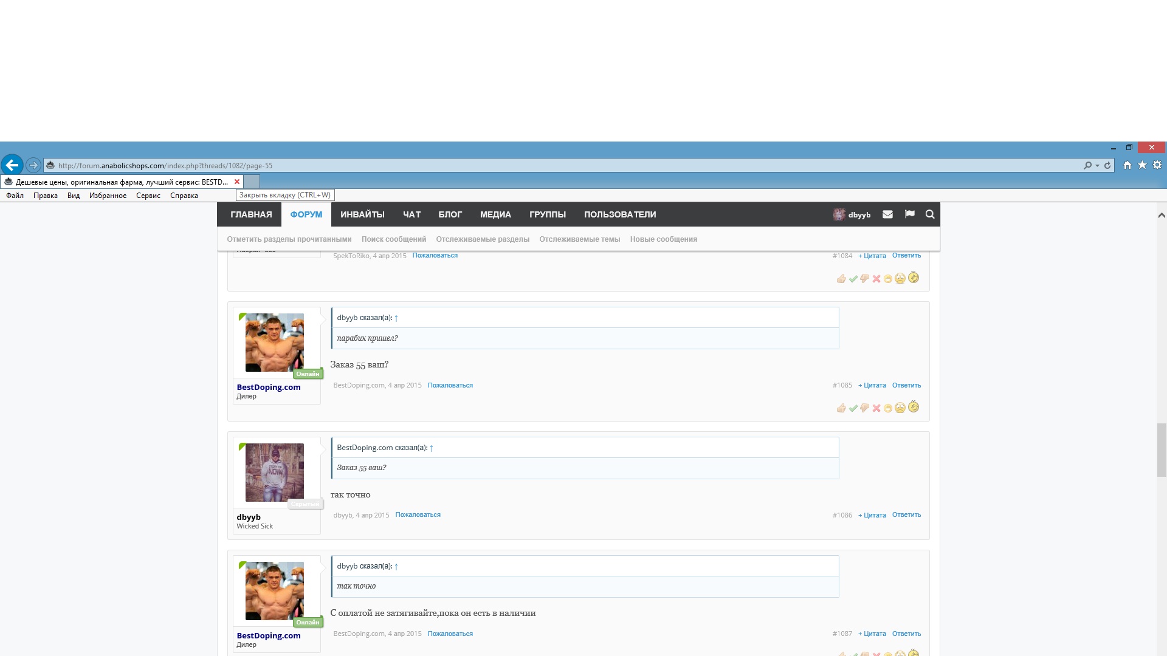Click sad face rating on post #1085

click(900, 408)
